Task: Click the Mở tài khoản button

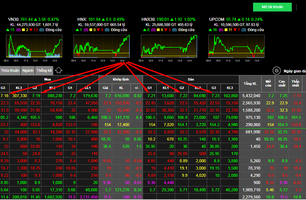Action: 272,7
